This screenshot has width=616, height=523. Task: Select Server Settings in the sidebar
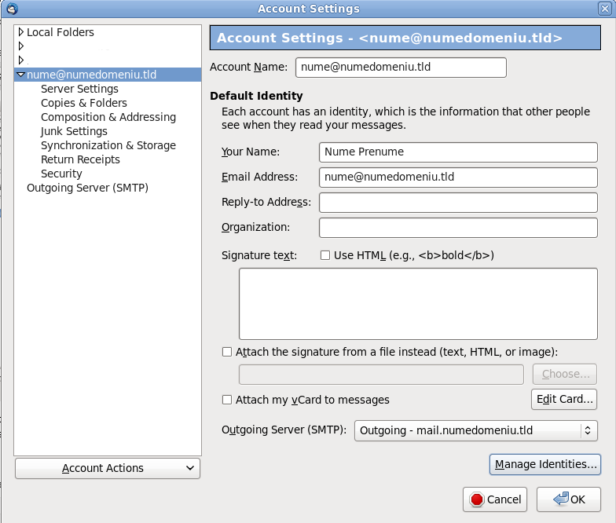79,89
